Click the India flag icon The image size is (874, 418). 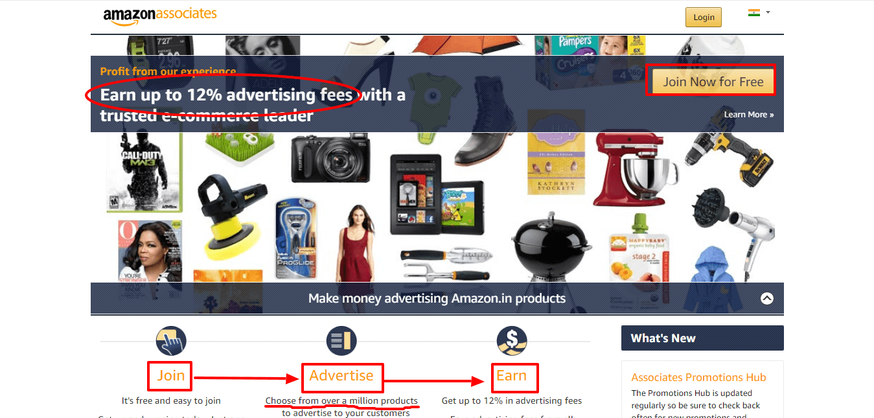[754, 12]
